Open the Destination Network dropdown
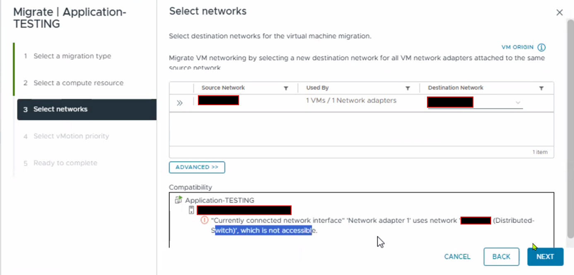574x275 pixels. click(x=518, y=103)
